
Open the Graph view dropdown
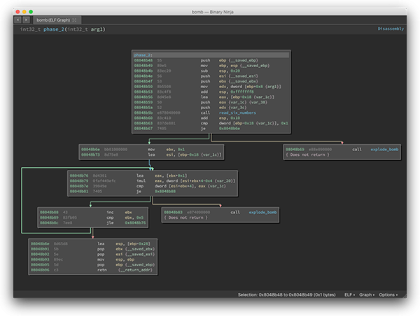click(x=367, y=294)
